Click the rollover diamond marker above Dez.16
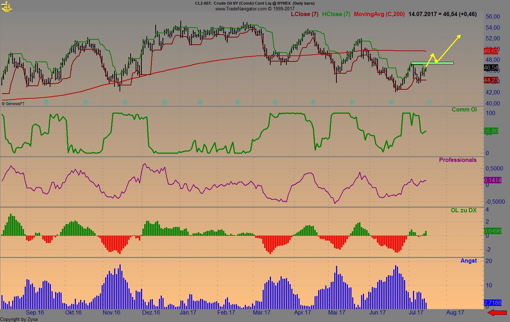The image size is (510, 322). coord(164,102)
